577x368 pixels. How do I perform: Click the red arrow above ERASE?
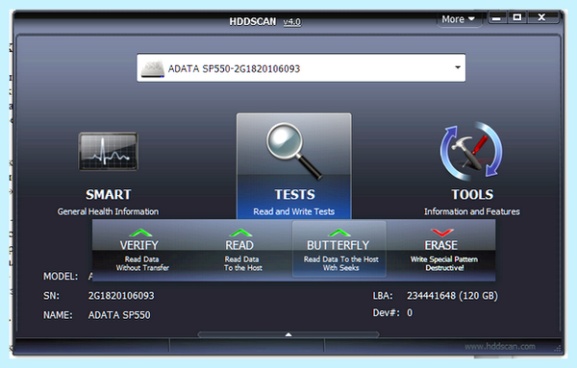[442, 233]
